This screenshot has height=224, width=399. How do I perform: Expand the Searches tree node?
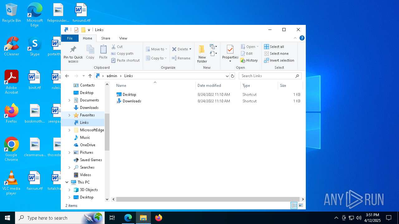click(x=69, y=167)
